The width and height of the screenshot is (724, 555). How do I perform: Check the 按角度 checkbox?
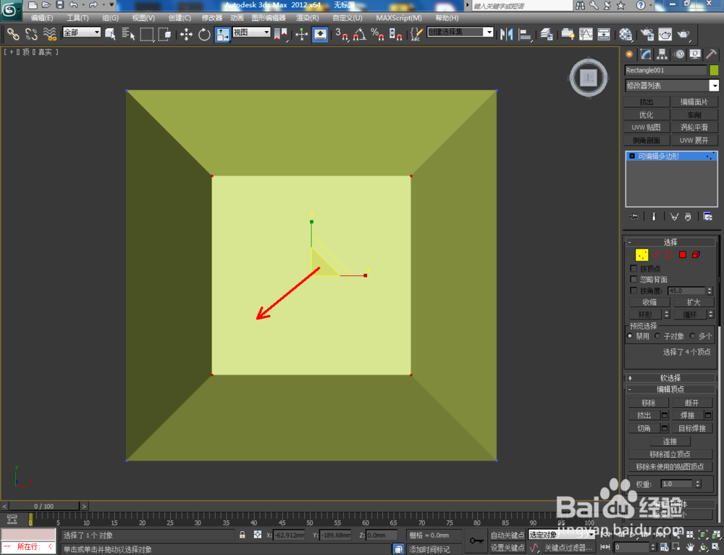pos(633,291)
